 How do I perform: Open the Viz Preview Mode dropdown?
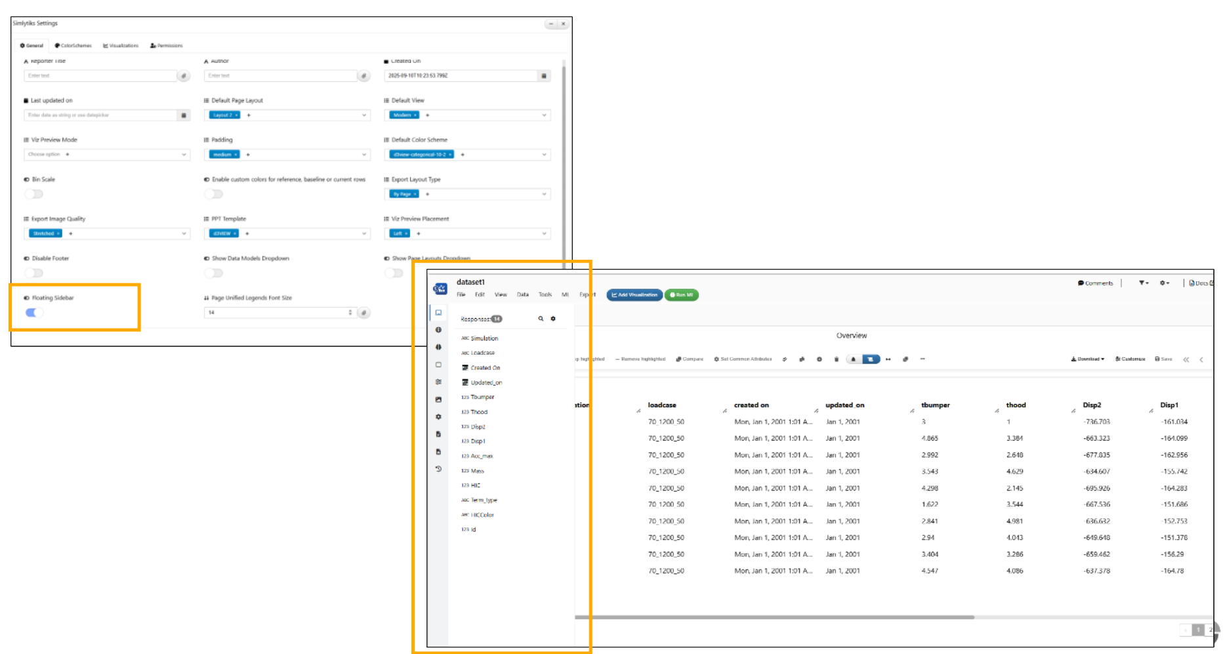[x=183, y=155]
